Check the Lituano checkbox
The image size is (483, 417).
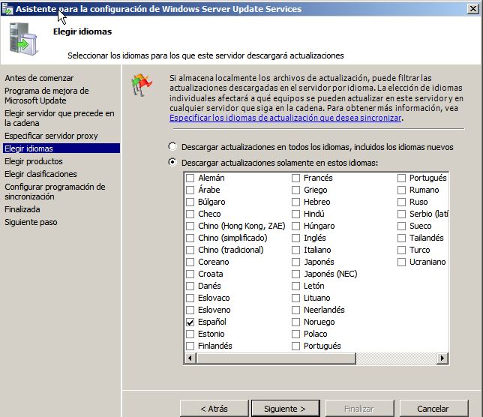[295, 298]
